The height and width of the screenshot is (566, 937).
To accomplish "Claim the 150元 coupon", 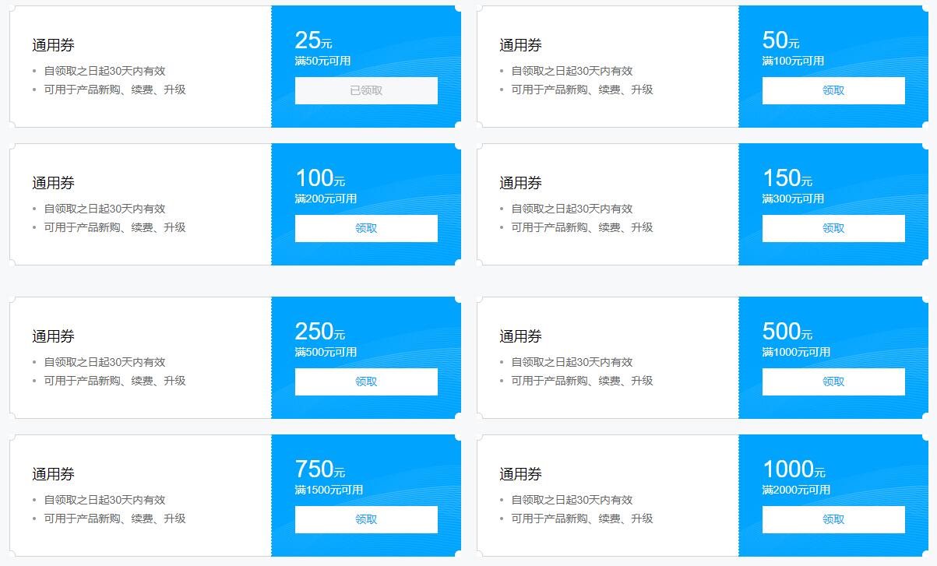I will [x=833, y=228].
